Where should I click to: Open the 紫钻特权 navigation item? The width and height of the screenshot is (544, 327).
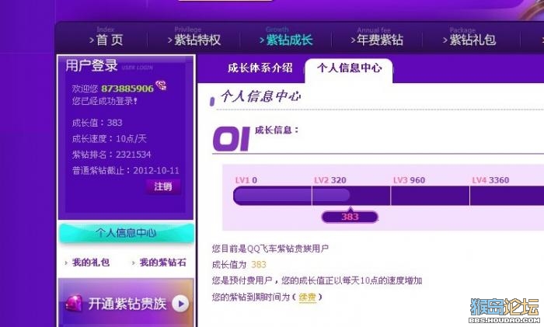194,37
